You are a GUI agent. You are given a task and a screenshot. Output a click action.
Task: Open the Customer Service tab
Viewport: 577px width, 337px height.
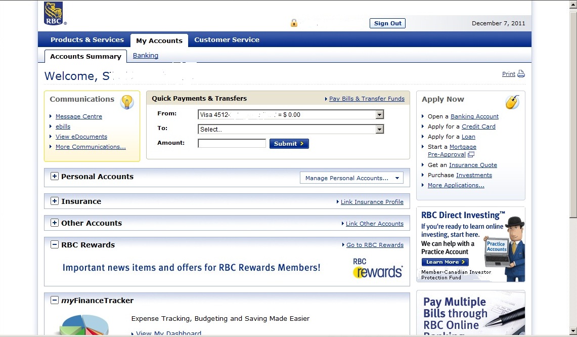pyautogui.click(x=227, y=39)
